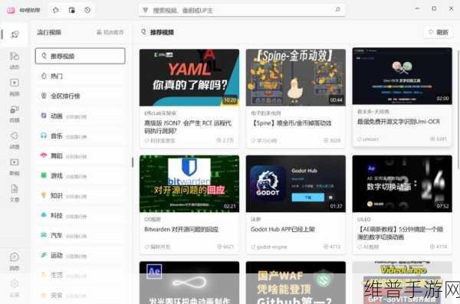
Task: Open the 舞蹈 category
Action: [x=80, y=155]
